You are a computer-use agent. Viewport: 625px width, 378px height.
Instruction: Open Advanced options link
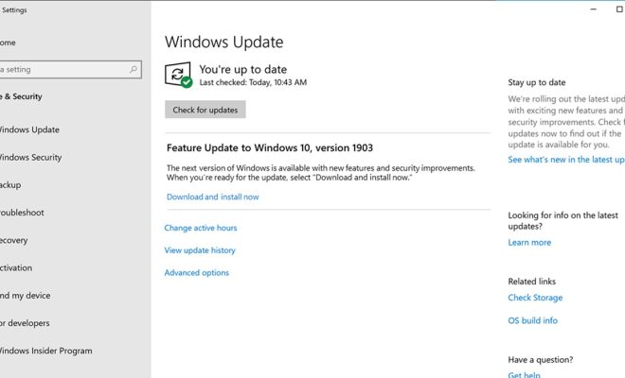pos(197,273)
